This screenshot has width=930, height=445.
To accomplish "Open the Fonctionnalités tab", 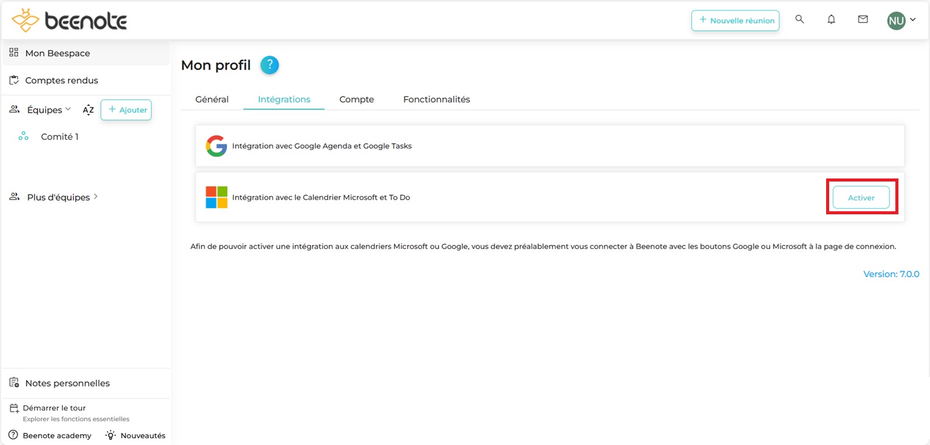I will point(436,100).
